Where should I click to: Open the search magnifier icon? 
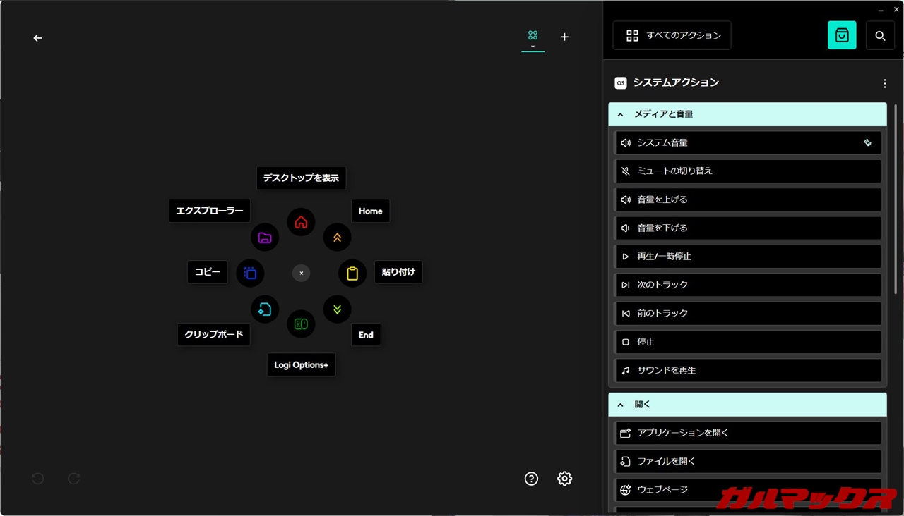click(880, 35)
